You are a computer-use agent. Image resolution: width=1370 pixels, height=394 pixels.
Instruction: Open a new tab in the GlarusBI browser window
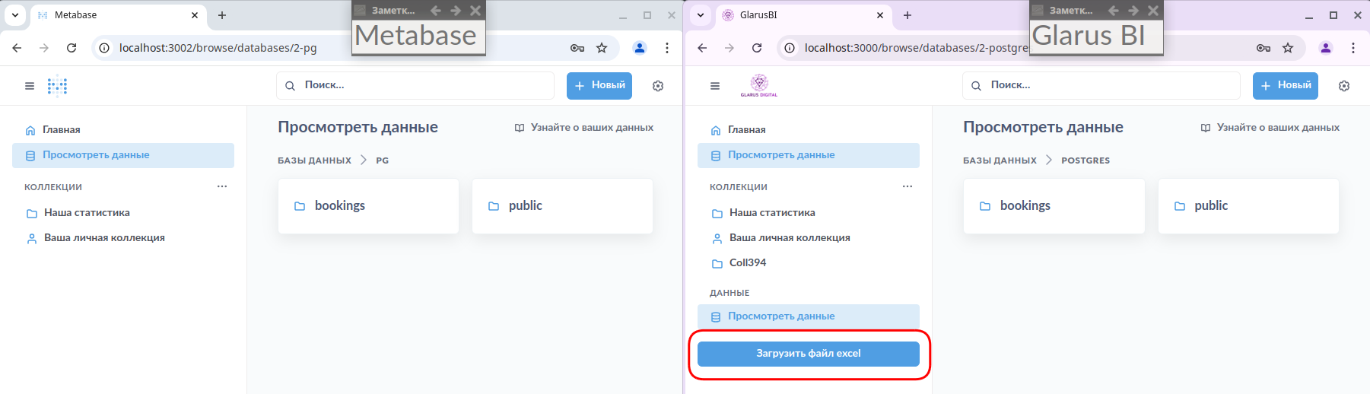[x=908, y=15]
